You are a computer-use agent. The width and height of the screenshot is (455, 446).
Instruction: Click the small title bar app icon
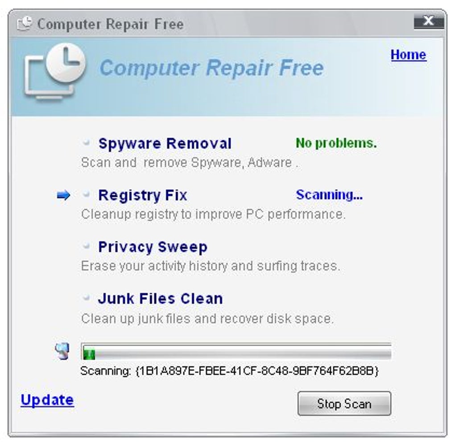pyautogui.click(x=25, y=24)
